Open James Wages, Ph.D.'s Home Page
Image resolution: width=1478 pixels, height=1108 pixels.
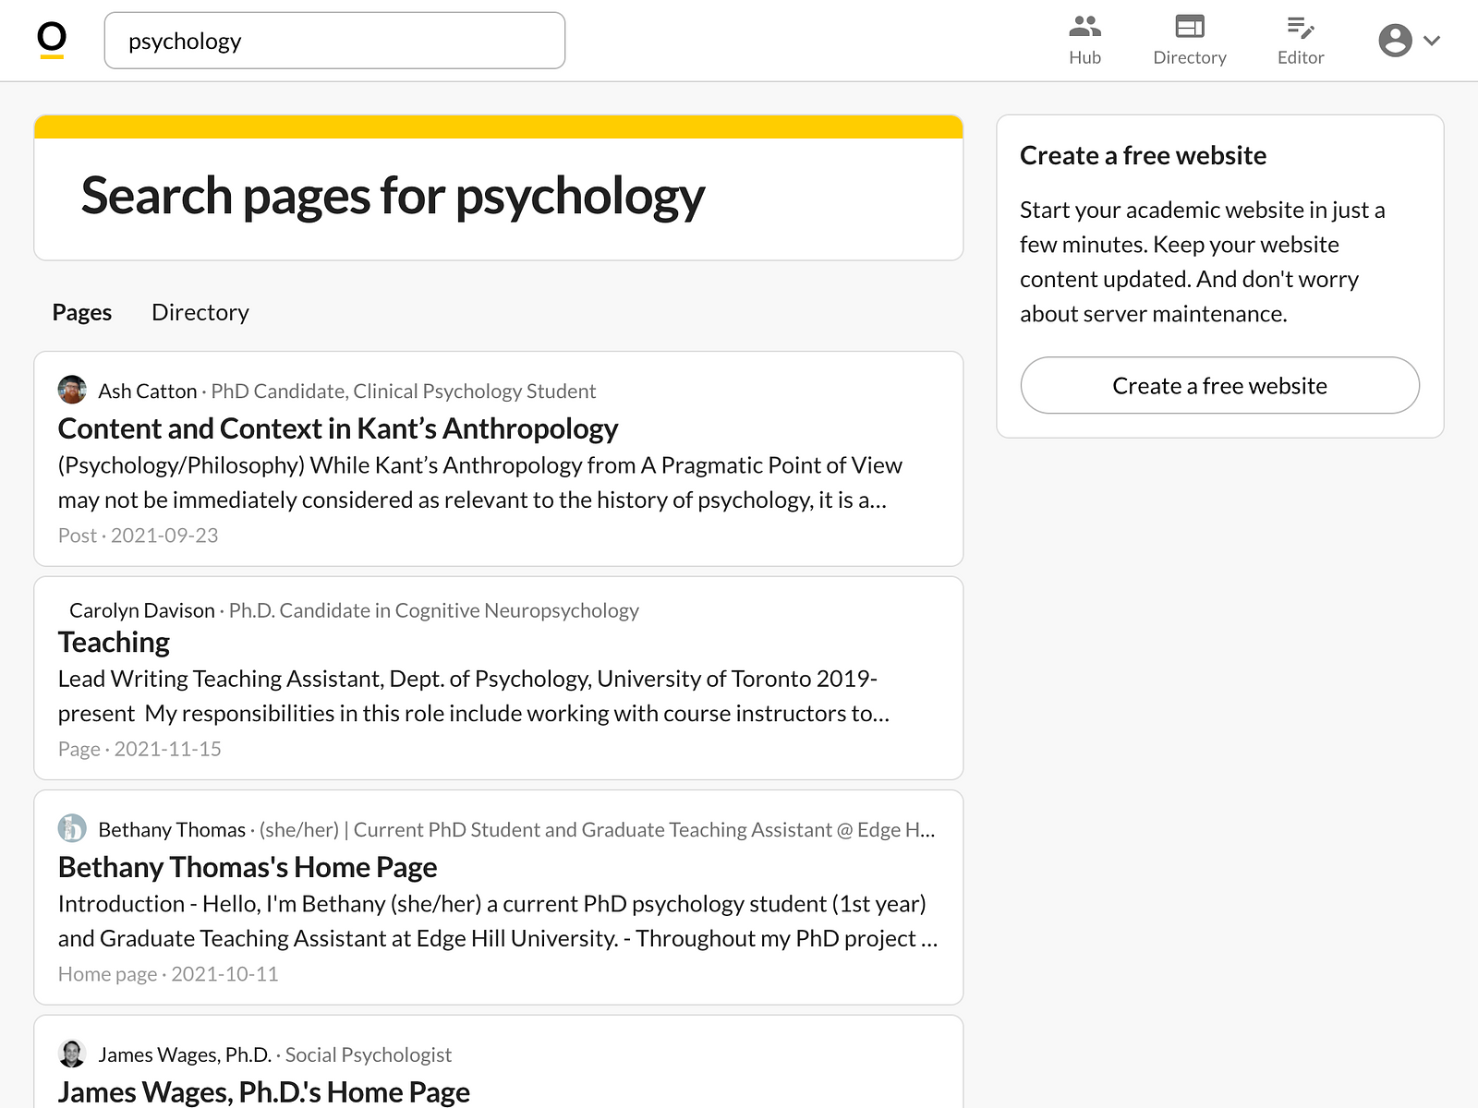[264, 1091]
